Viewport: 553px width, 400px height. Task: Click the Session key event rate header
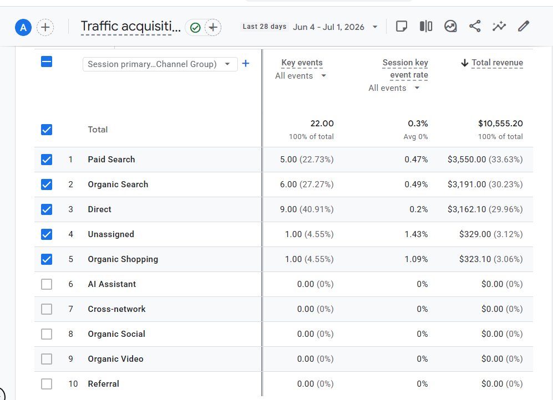405,69
